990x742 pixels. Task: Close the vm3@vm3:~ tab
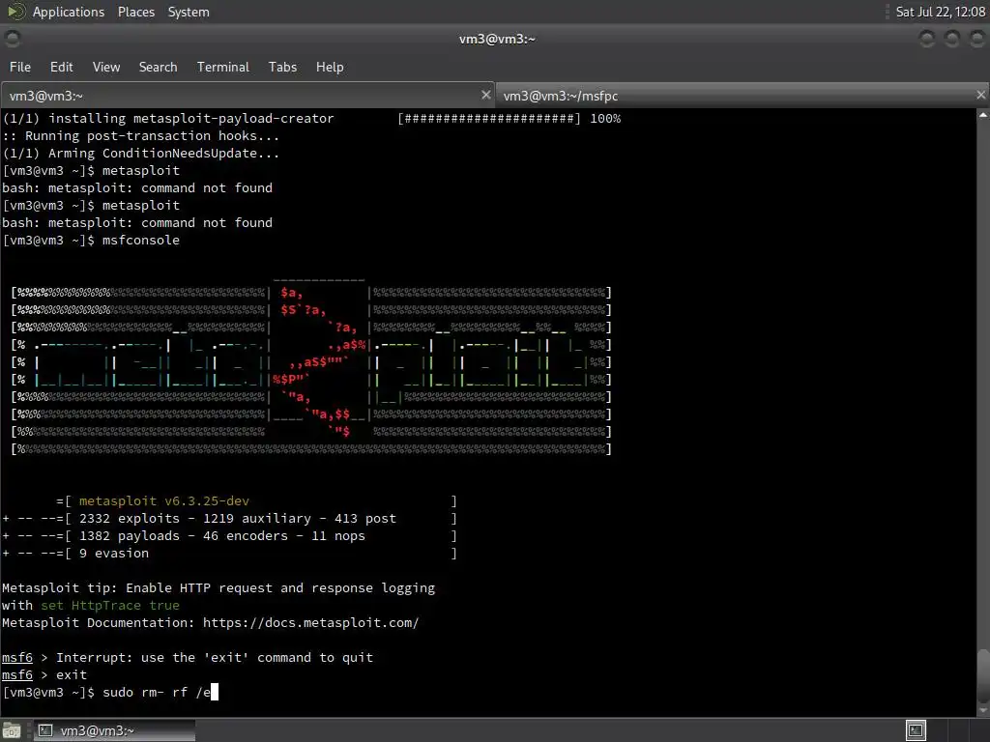485,95
